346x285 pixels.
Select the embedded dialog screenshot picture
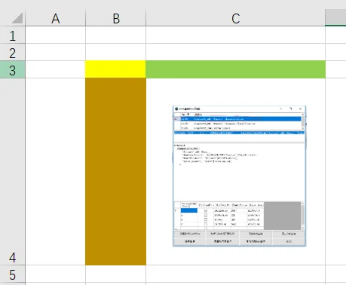click(x=239, y=176)
